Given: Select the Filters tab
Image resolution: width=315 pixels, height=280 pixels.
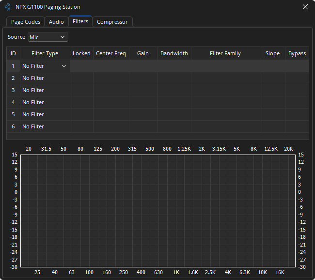Looking at the screenshot, I should [x=80, y=22].
